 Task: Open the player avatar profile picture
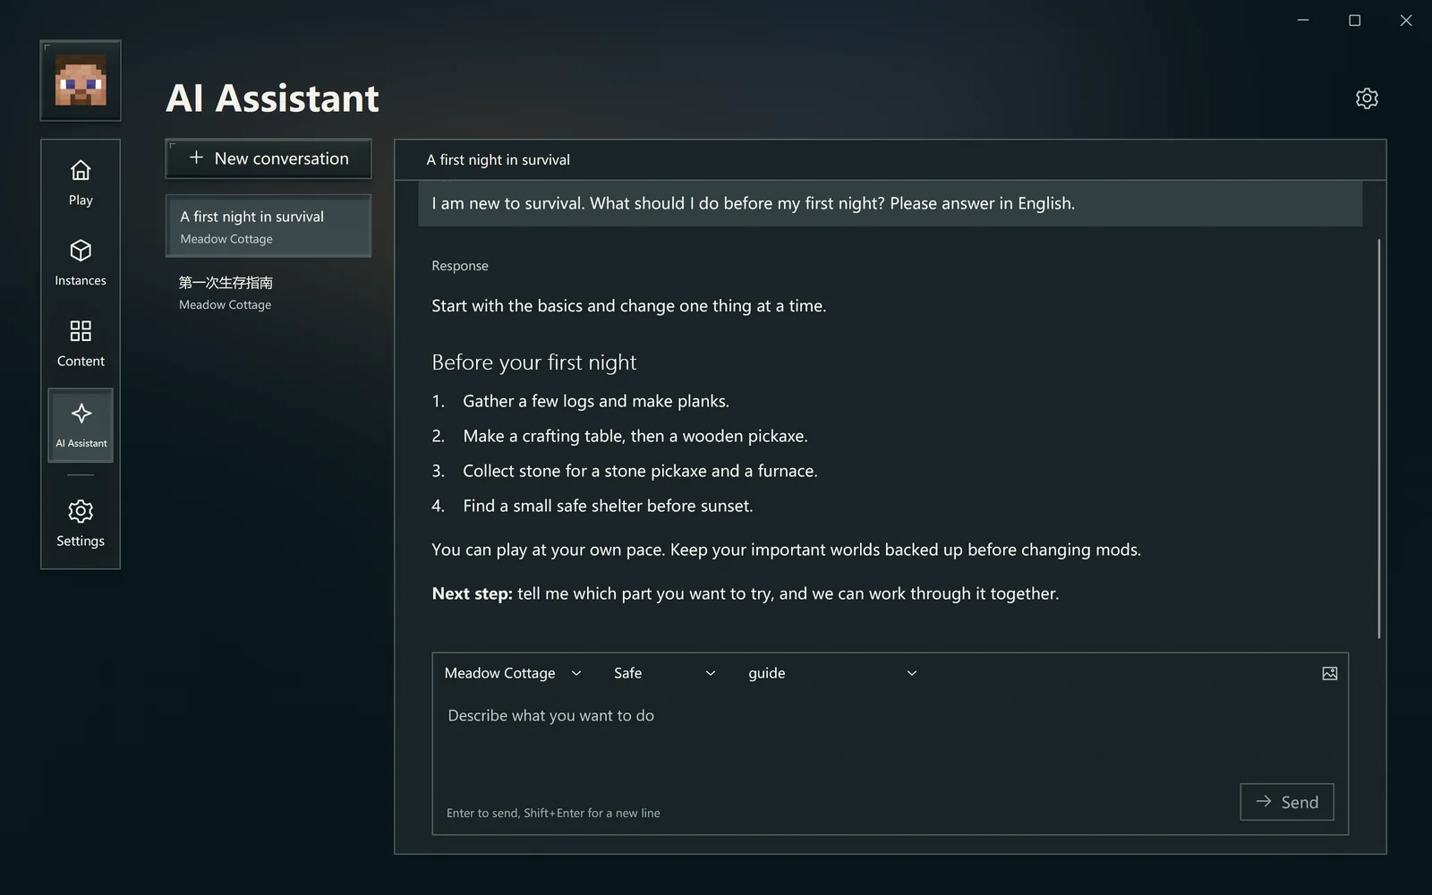(81, 81)
